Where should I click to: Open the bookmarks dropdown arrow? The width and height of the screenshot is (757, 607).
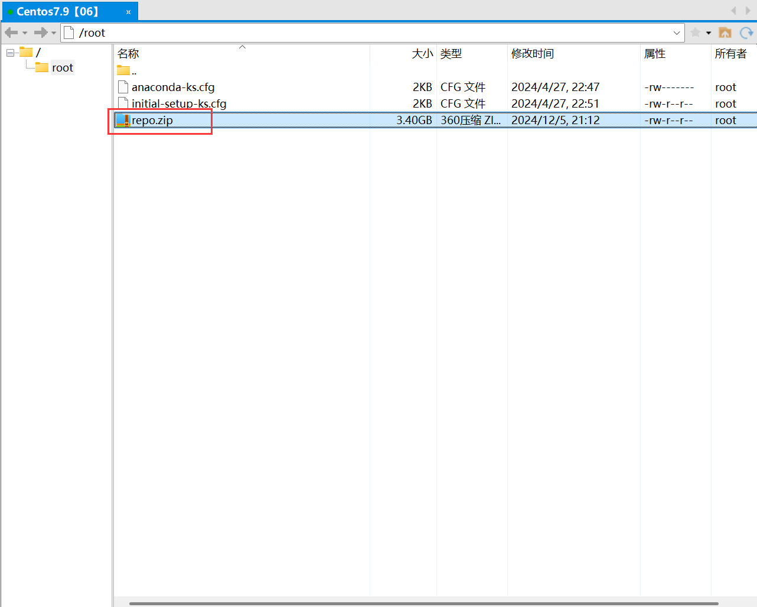[x=709, y=33]
